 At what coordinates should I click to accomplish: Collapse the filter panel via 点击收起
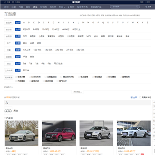click(x=77, y=92)
